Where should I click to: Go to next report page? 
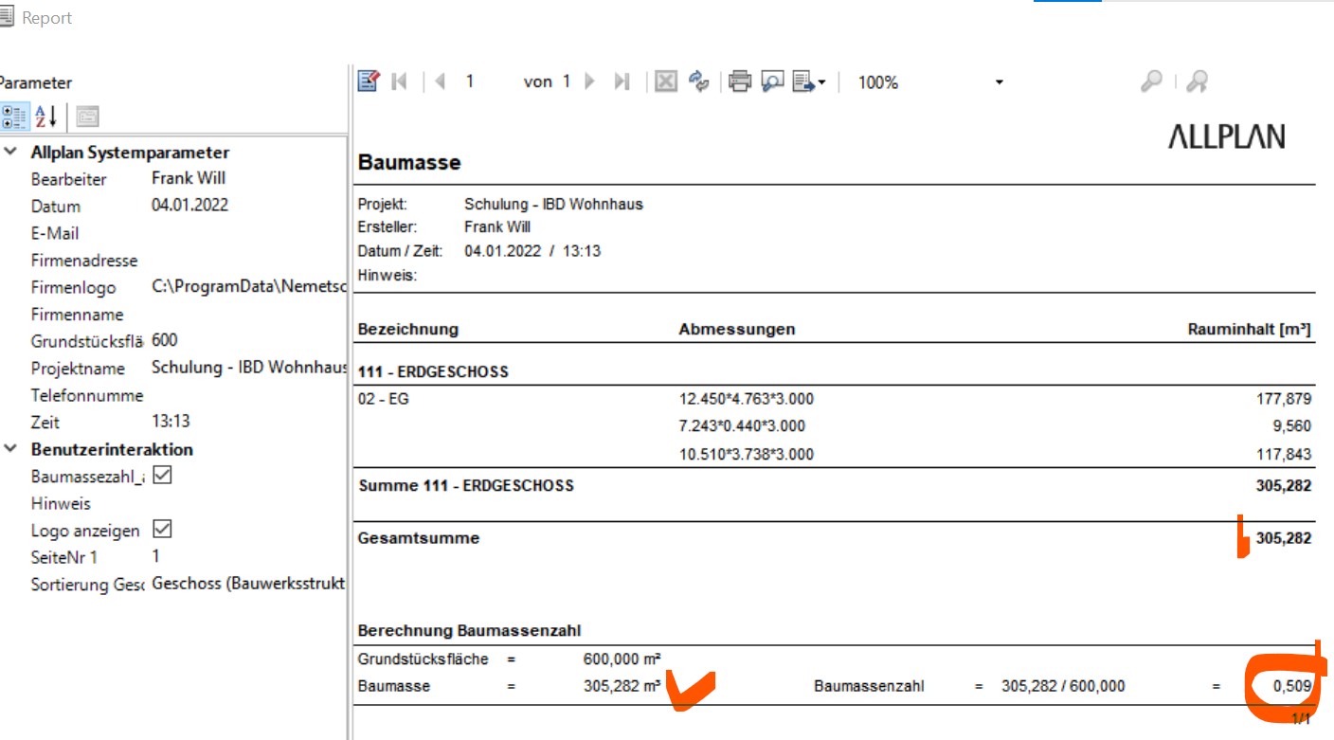click(590, 82)
